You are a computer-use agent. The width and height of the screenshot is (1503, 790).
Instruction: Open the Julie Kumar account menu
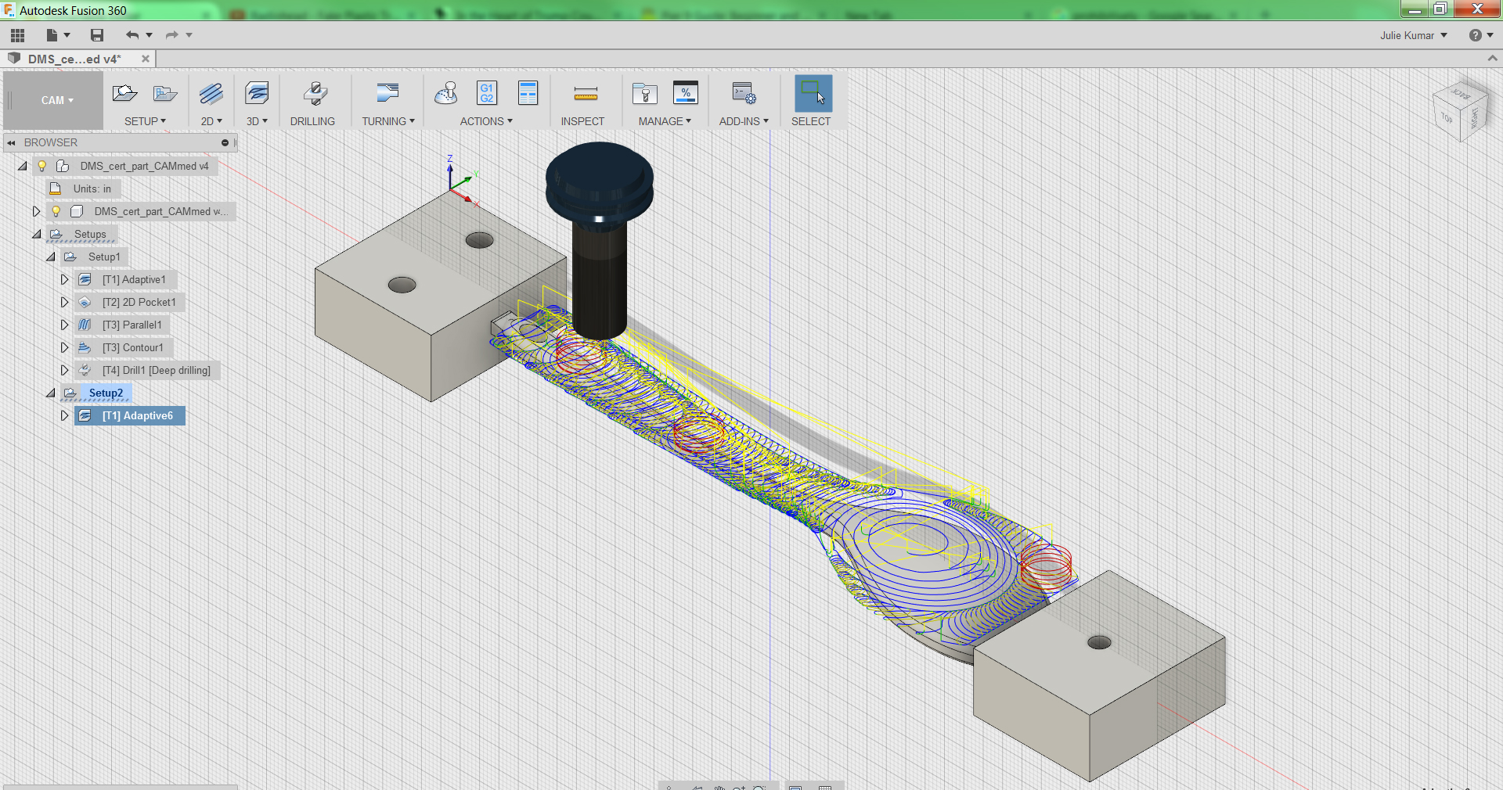(1414, 35)
